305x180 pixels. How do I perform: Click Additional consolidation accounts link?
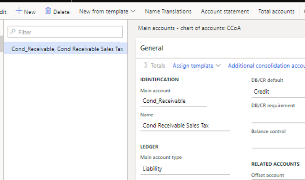click(x=266, y=66)
